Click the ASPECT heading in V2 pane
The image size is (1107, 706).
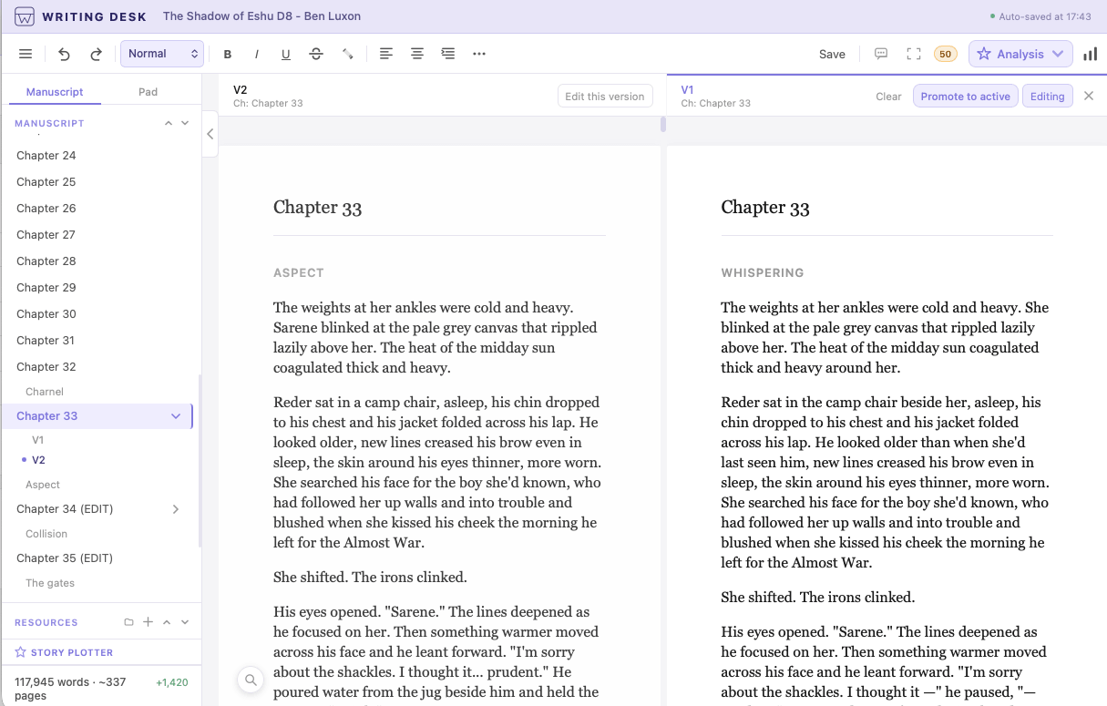click(299, 272)
